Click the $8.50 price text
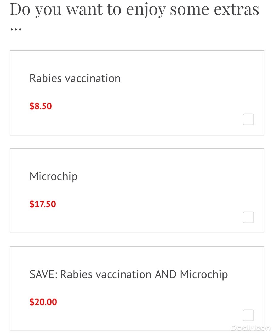 pos(41,106)
